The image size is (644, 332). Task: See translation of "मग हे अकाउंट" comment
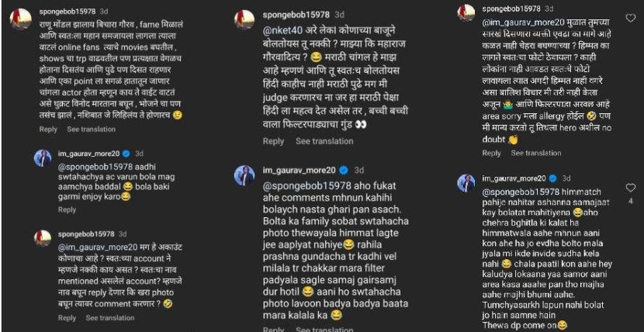click(x=111, y=318)
